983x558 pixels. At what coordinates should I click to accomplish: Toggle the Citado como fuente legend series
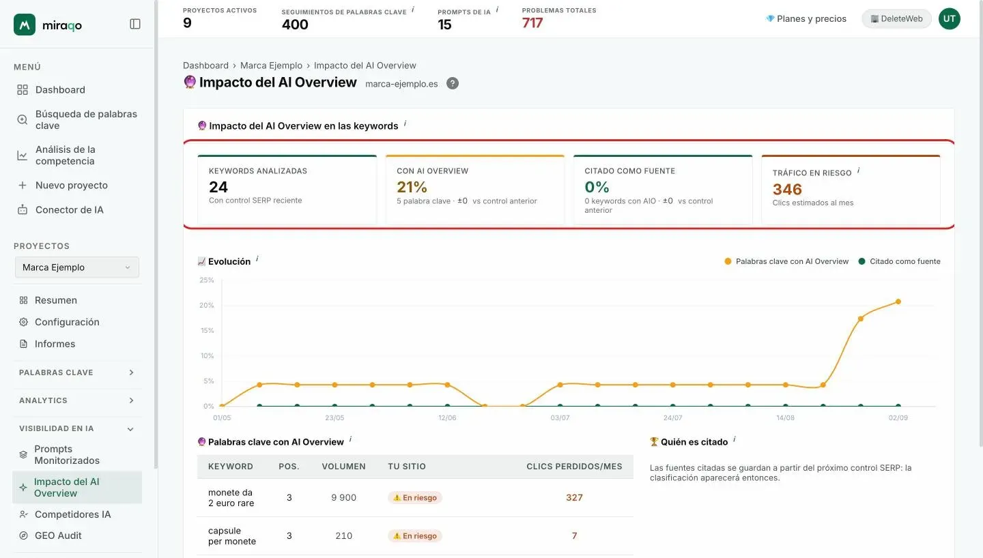[899, 261]
